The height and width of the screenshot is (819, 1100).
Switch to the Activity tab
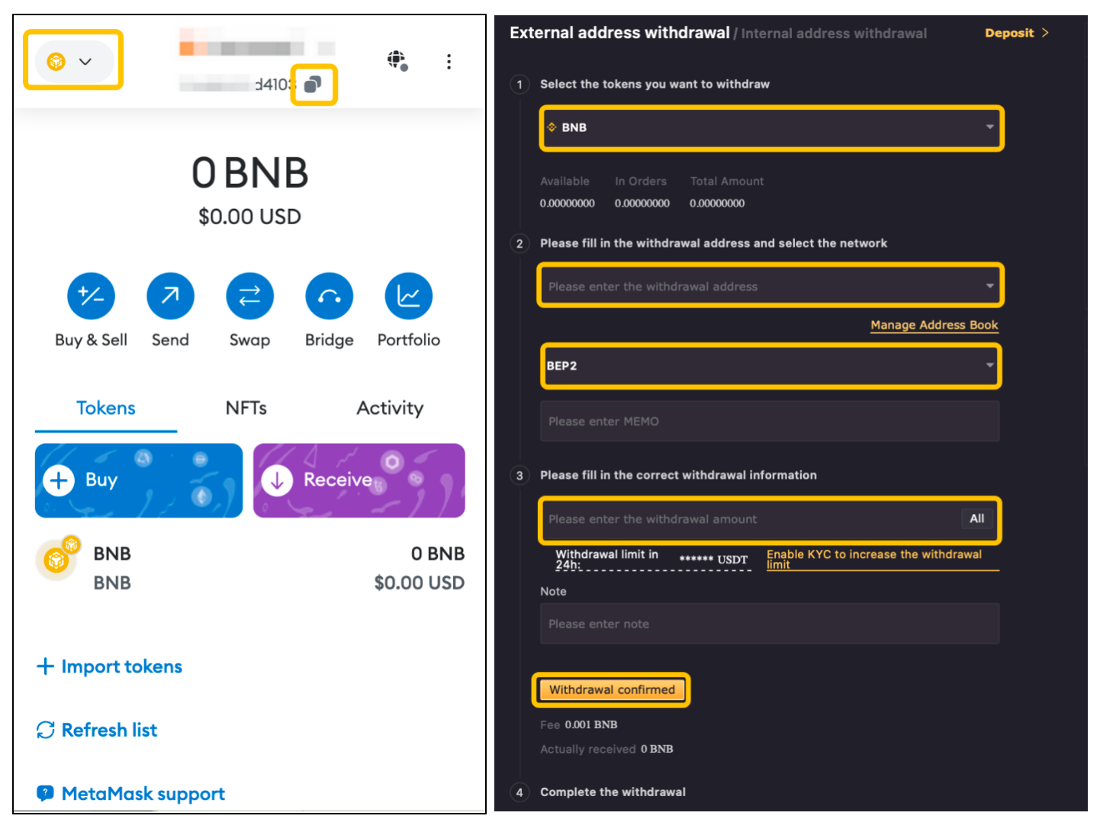pos(390,409)
